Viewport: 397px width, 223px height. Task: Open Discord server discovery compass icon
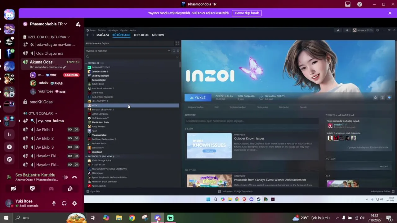(x=9, y=159)
